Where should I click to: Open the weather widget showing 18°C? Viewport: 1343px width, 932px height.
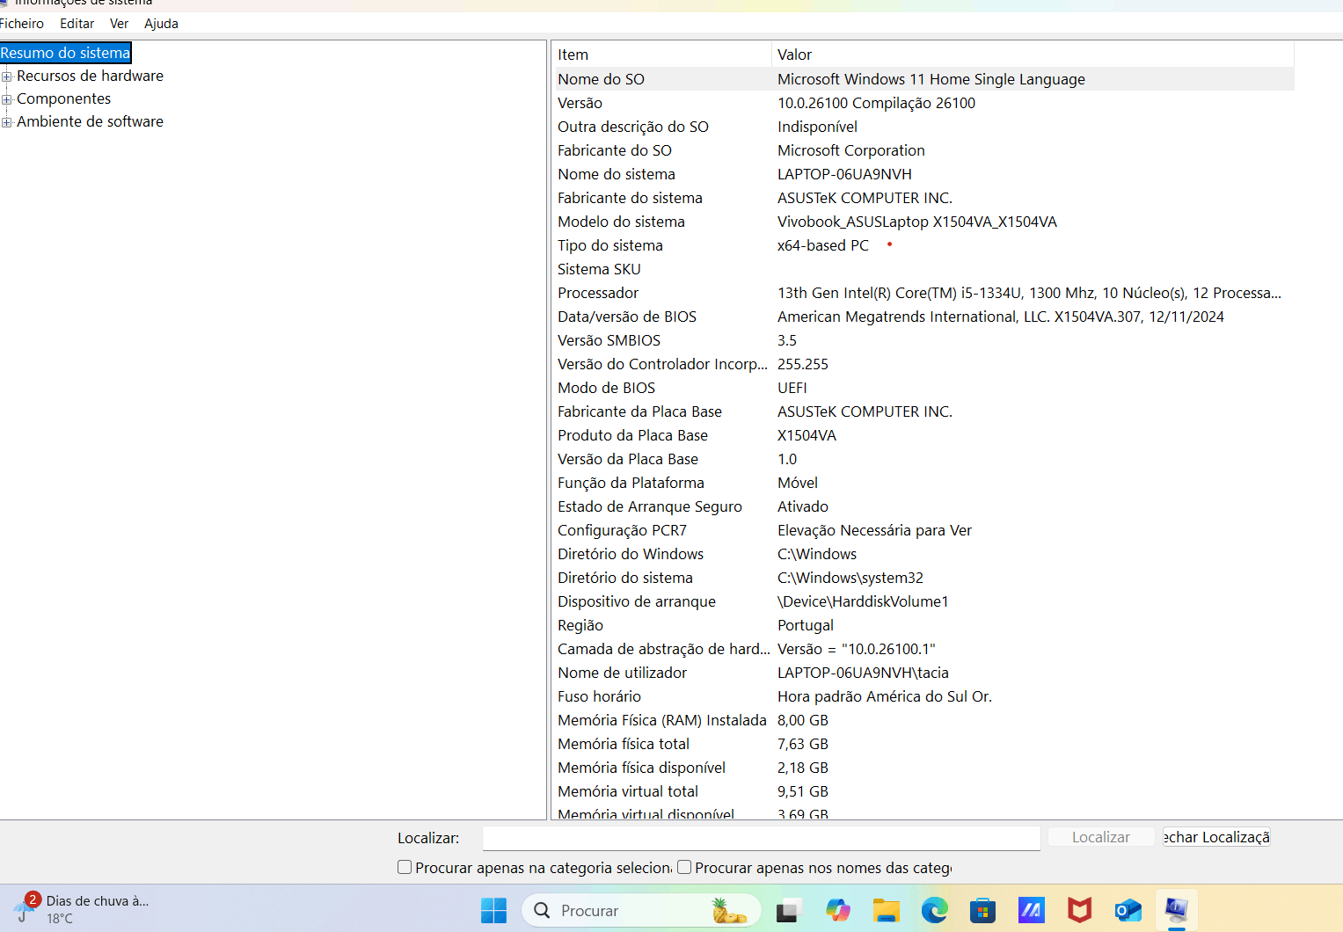coord(84,909)
